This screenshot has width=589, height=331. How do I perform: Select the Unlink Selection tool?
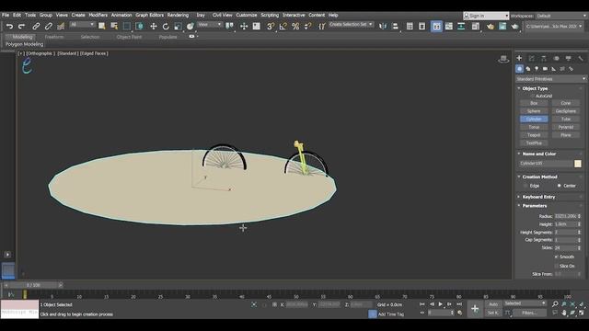48,27
